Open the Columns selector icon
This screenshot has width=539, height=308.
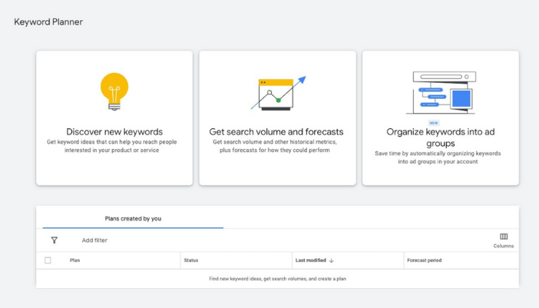point(504,237)
